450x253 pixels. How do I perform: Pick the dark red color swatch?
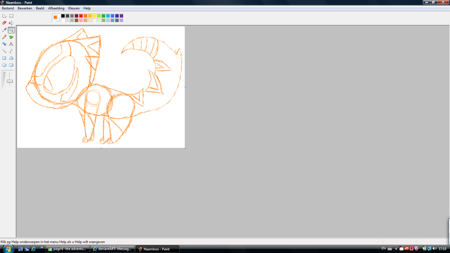pos(76,16)
